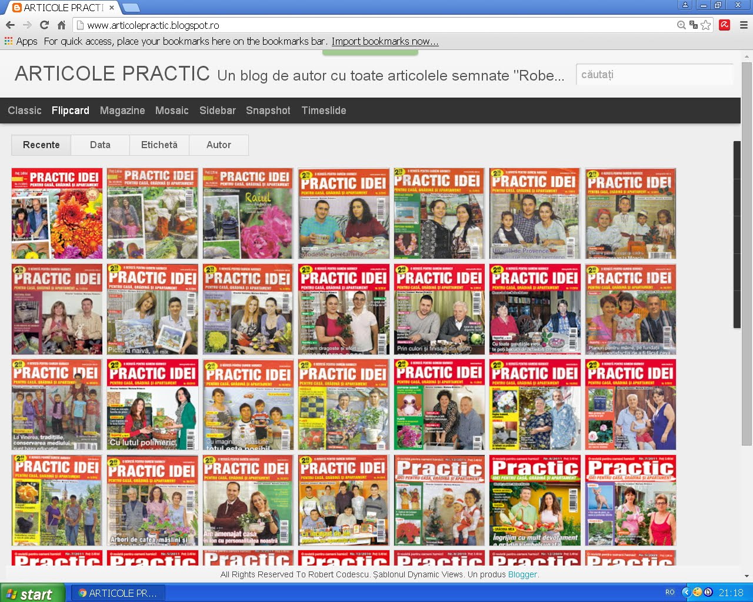Switch to Mosaic view
The height and width of the screenshot is (602, 753).
click(172, 111)
